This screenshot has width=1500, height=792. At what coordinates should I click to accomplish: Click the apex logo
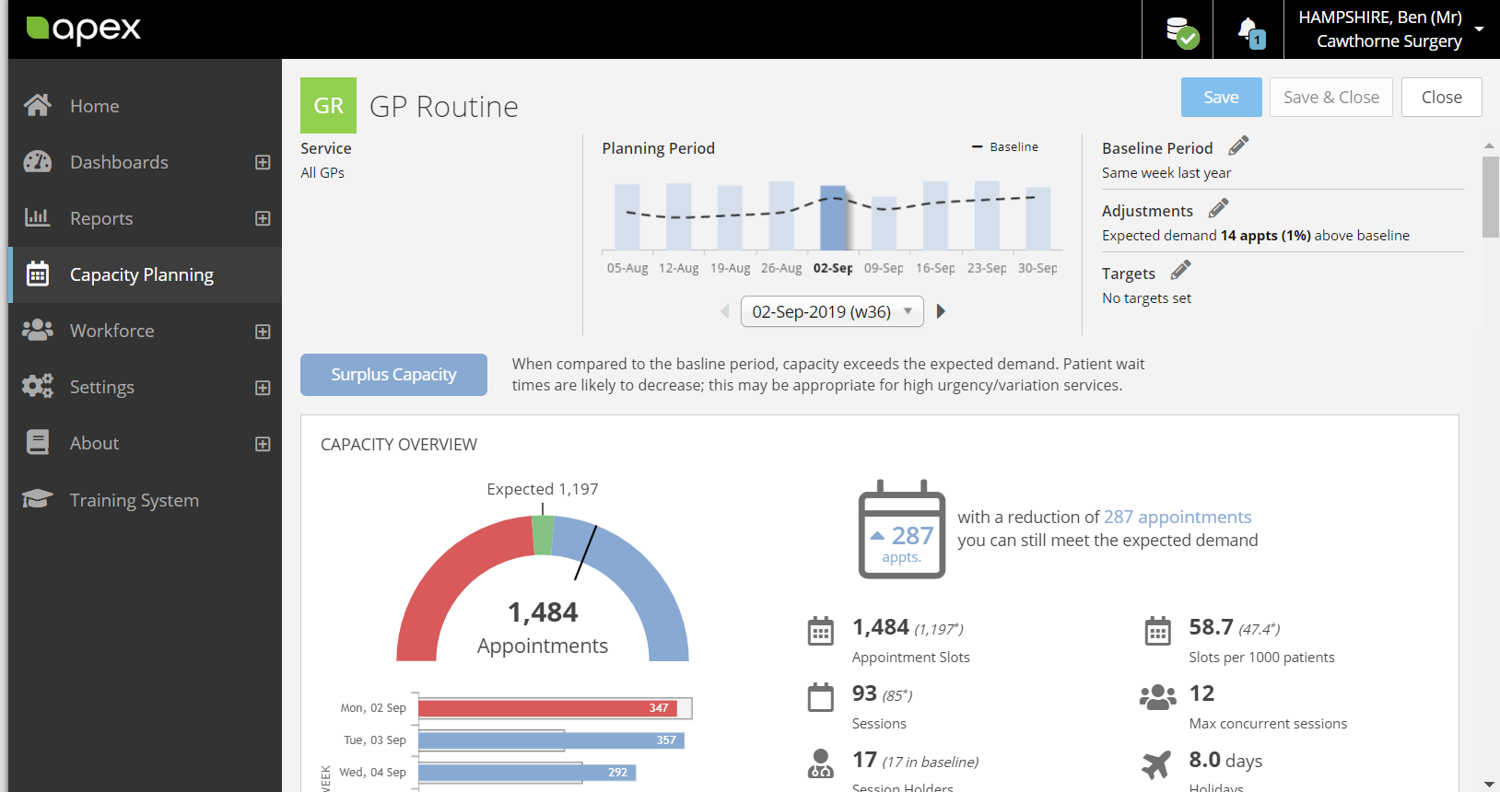pyautogui.click(x=84, y=29)
